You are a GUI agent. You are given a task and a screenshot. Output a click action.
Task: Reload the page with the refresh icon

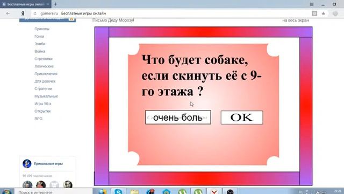tap(35, 13)
